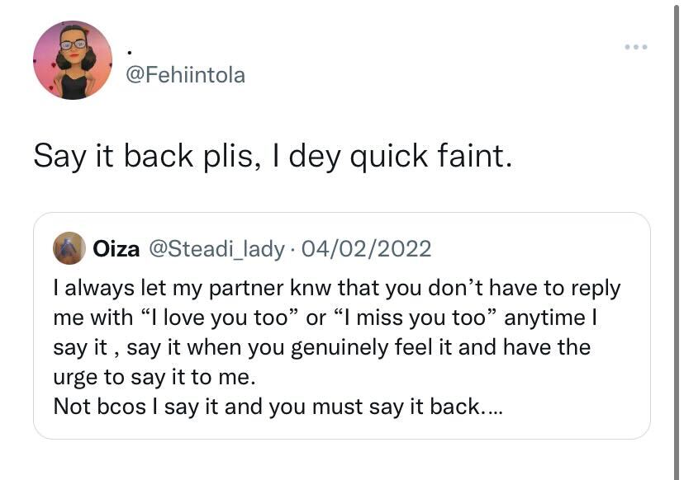The width and height of the screenshot is (684, 480).
Task: Click the line starting "I always let my partner"
Action: click(335, 289)
